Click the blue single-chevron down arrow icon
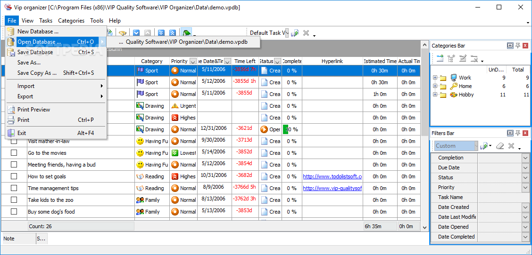 (136, 33)
